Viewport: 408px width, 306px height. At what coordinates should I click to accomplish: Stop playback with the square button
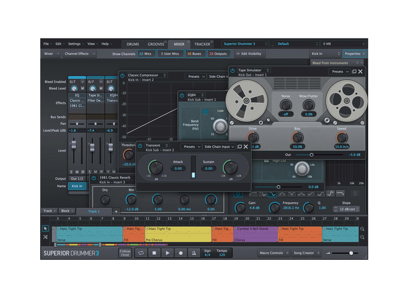154,253
